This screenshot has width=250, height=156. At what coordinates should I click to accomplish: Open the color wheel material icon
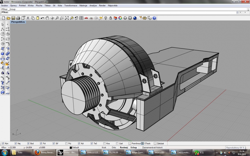120,18
